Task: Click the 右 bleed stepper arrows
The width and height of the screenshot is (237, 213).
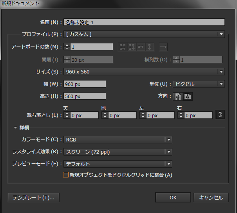Action: (181, 115)
